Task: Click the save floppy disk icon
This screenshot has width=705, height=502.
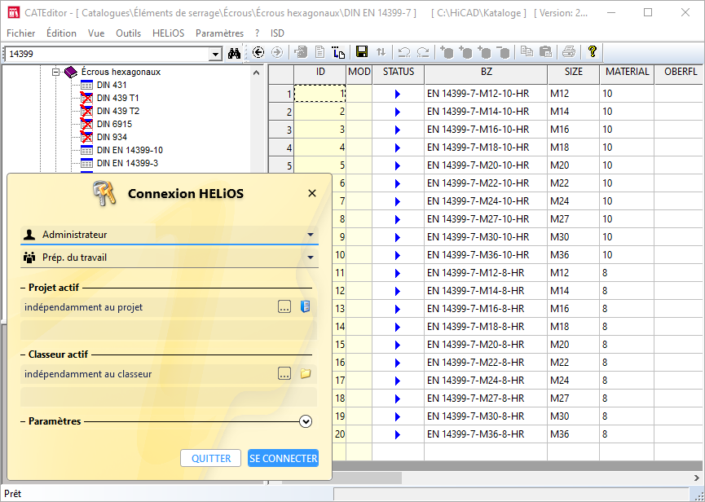Action: 362,52
